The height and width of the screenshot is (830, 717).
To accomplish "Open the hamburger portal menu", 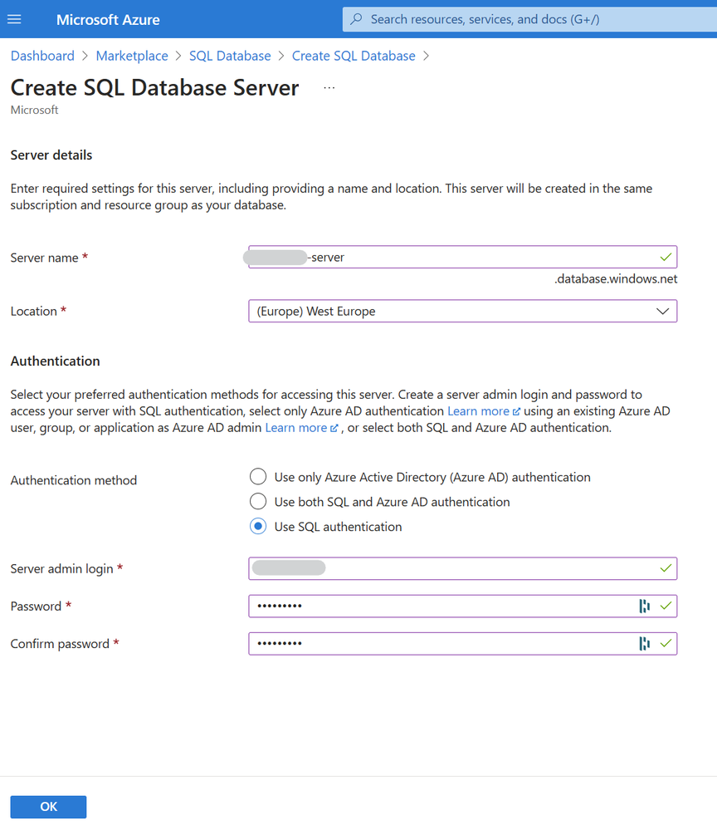I will 14,20.
